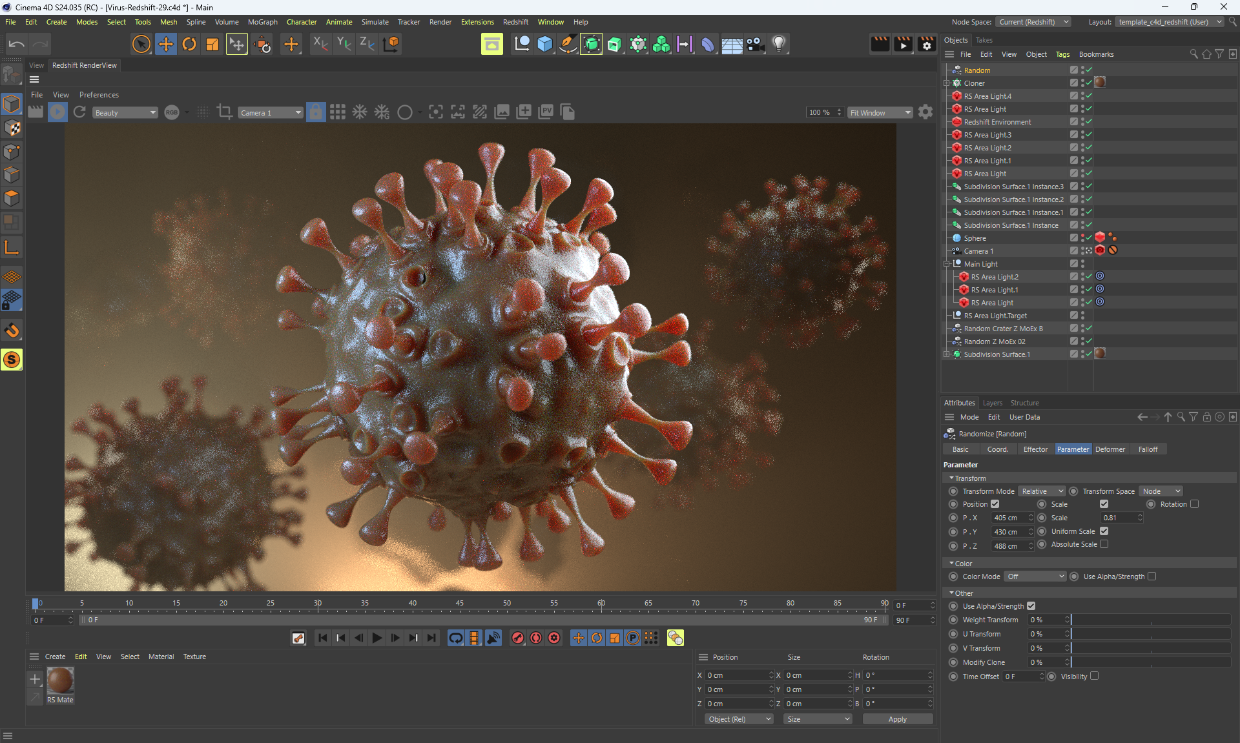Start the Redshift RenderView render button
Screen dimensions: 1240x743
(57, 112)
